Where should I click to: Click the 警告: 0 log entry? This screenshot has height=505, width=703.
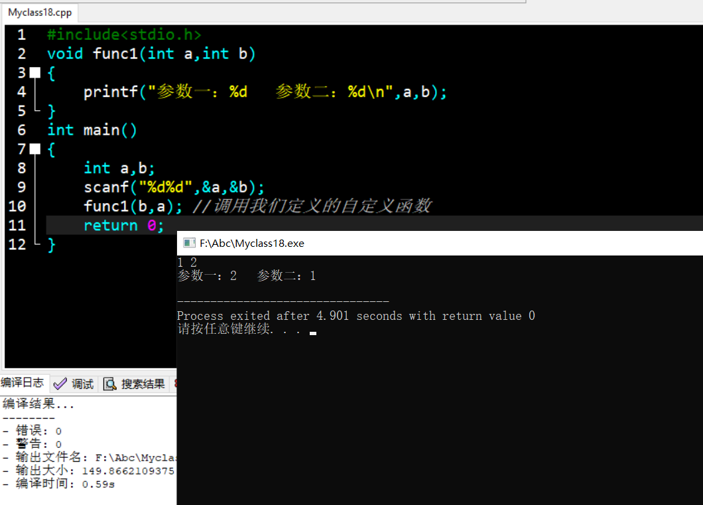pyautogui.click(x=32, y=444)
